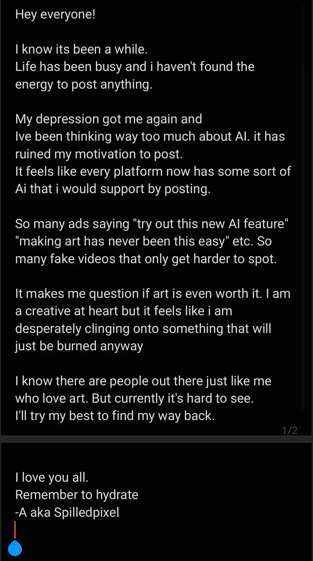Click the divider between the two pages

click(x=156, y=439)
